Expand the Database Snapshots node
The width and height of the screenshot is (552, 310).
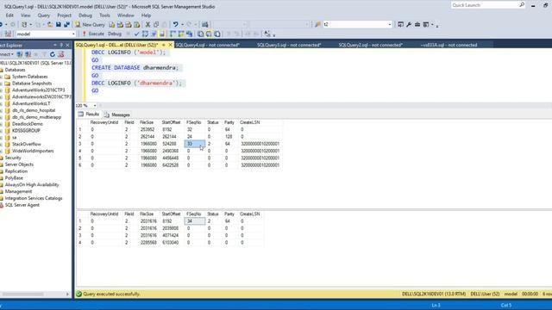click(x=1, y=84)
